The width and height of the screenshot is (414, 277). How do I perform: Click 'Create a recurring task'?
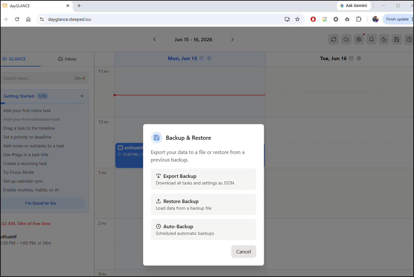click(x=25, y=163)
